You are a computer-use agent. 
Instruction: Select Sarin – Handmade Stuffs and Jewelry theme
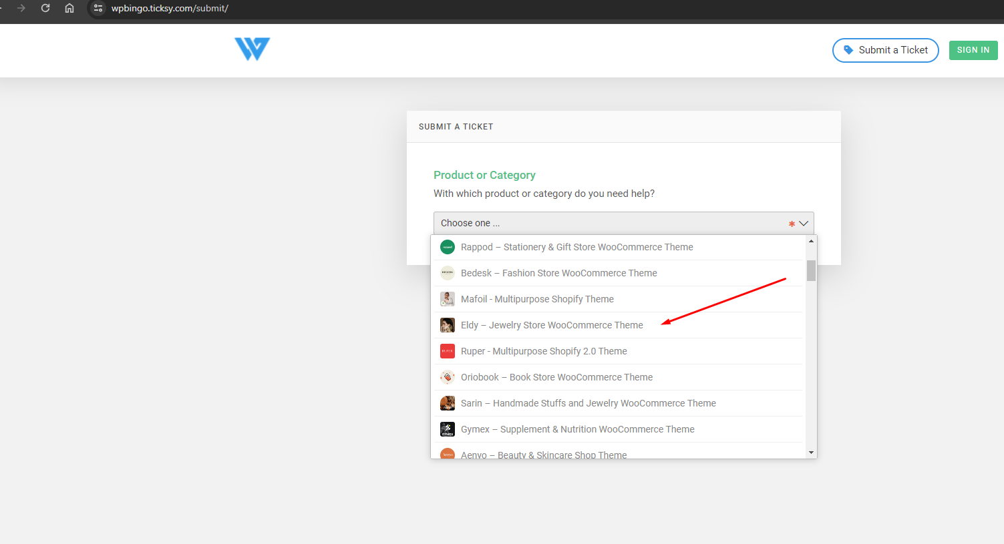(x=619, y=403)
